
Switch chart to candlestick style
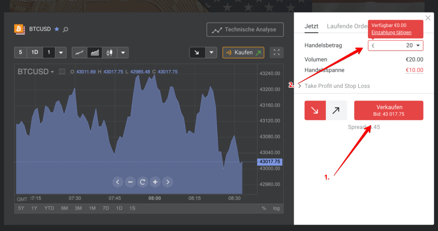[109, 53]
